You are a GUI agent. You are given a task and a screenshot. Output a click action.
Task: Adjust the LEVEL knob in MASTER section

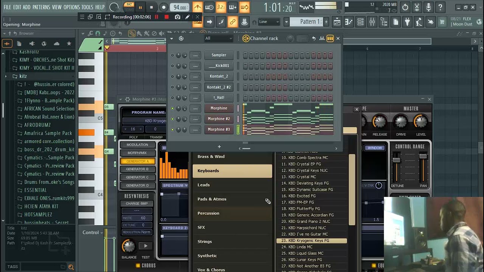[x=421, y=122]
